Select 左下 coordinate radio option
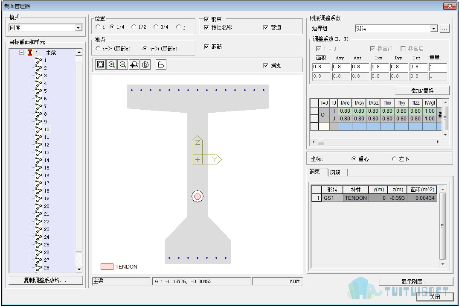 point(394,158)
